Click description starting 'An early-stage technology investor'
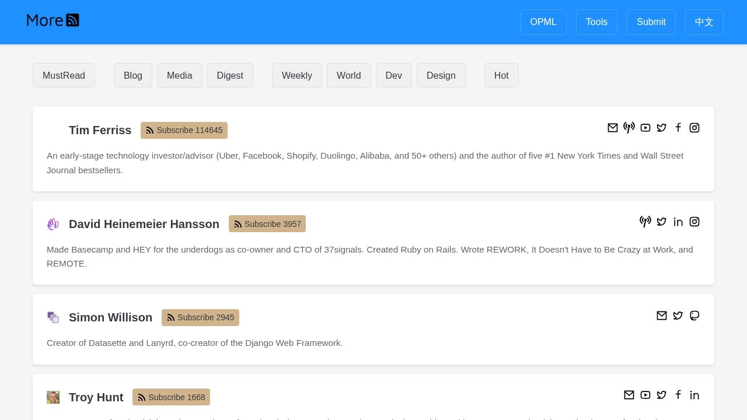The height and width of the screenshot is (420, 747). click(x=373, y=163)
